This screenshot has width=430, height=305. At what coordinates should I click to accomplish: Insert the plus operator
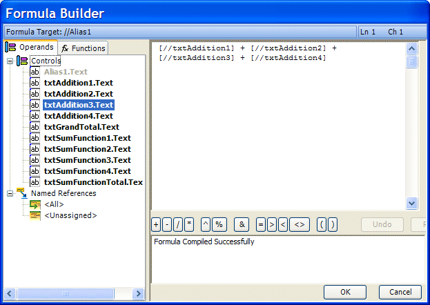[156, 224]
